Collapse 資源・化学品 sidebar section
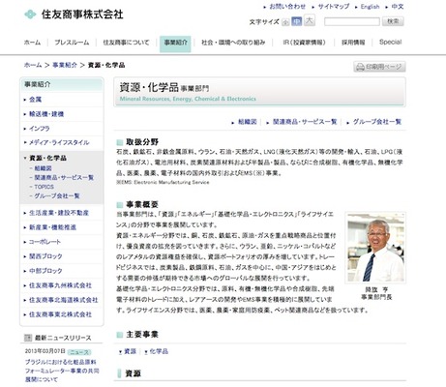 click(47, 158)
